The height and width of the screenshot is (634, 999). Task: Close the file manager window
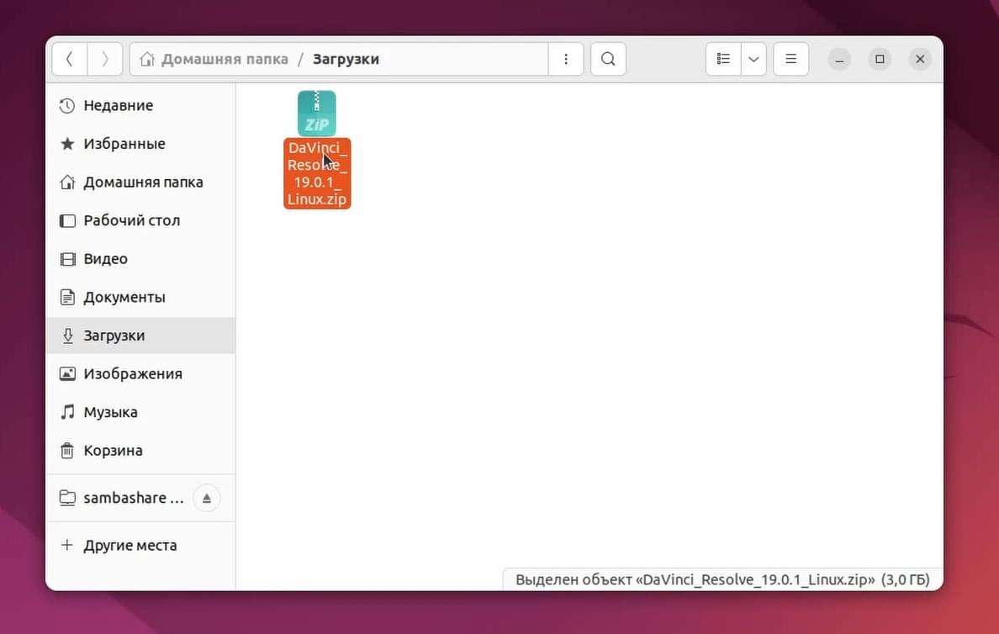pos(920,59)
